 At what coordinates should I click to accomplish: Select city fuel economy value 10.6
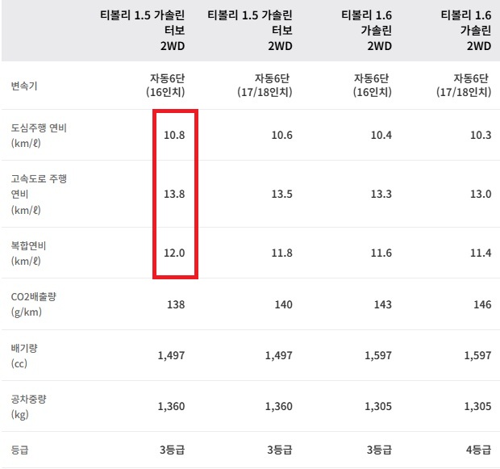click(x=281, y=135)
